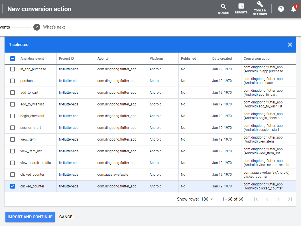This screenshot has width=301, height=226.
Task: Jump to first page arrow
Action: 256,199
